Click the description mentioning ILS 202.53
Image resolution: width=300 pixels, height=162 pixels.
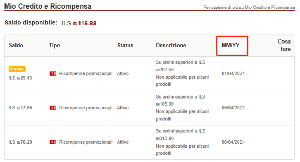[181, 73]
